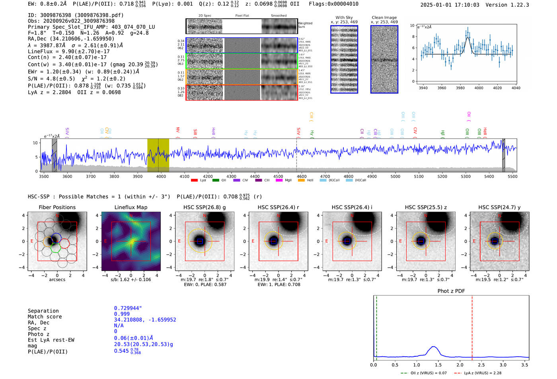Click the magenta MgII legend swatch
Screen dimensions: 557x379
coord(279,180)
